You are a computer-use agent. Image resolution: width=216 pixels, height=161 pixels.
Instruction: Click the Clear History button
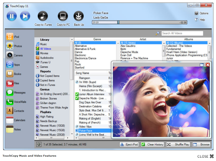(x=153, y=145)
